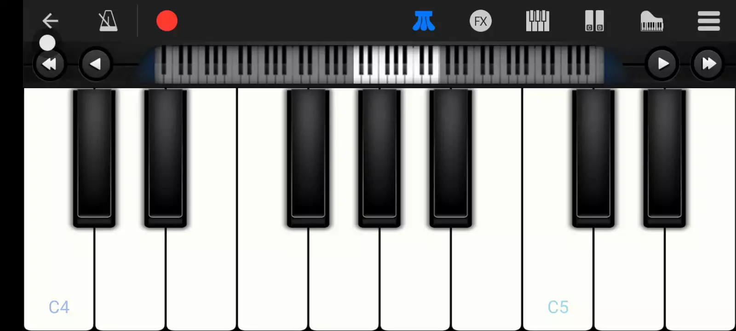
Task: Tap the white floating dot near back arrow
Action: coord(47,43)
